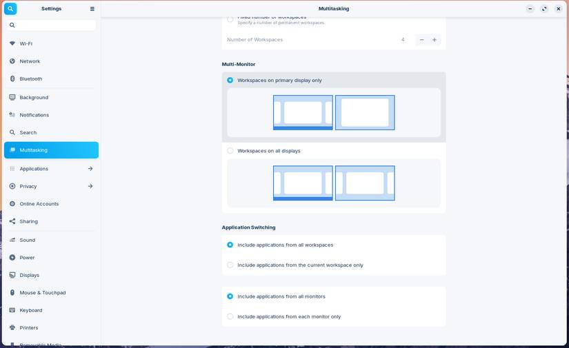Open Sharing settings
The height and width of the screenshot is (348, 569).
point(51,221)
